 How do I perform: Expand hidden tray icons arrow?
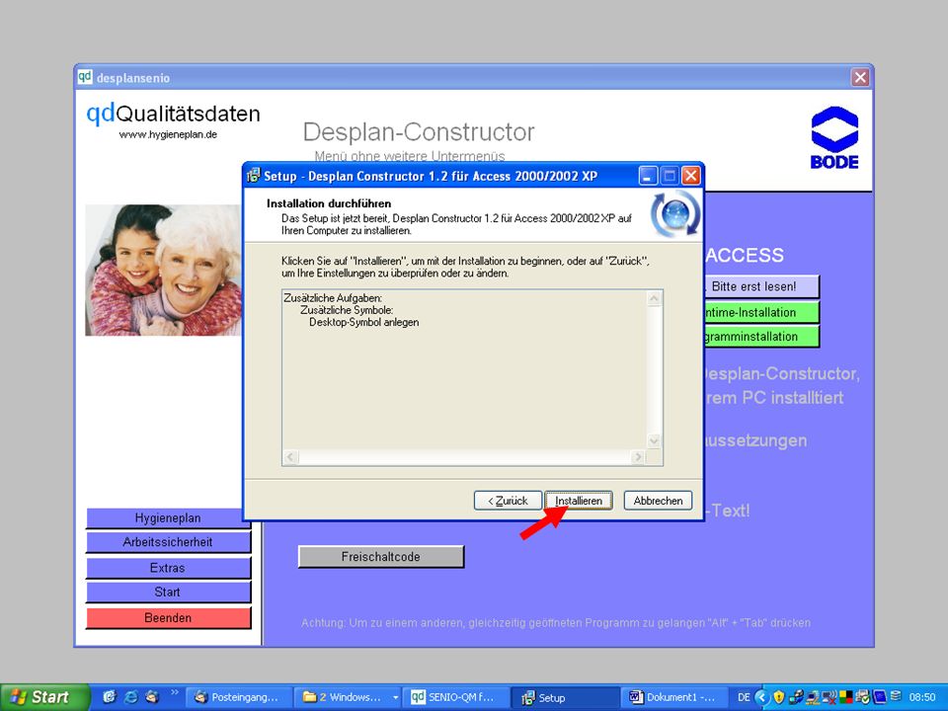coord(761,697)
